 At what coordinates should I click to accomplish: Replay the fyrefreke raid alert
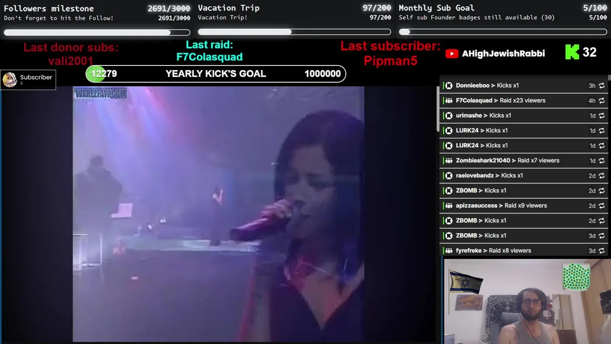[x=601, y=250]
